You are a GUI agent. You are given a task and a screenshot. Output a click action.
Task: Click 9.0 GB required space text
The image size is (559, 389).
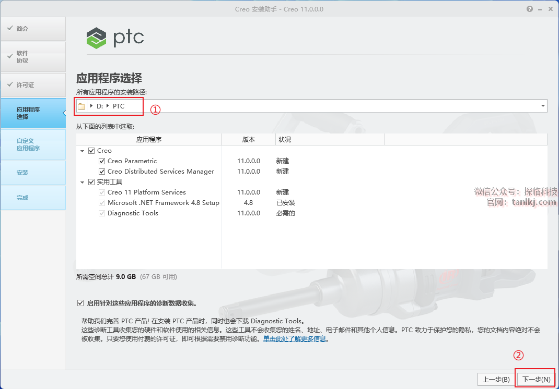(126, 276)
